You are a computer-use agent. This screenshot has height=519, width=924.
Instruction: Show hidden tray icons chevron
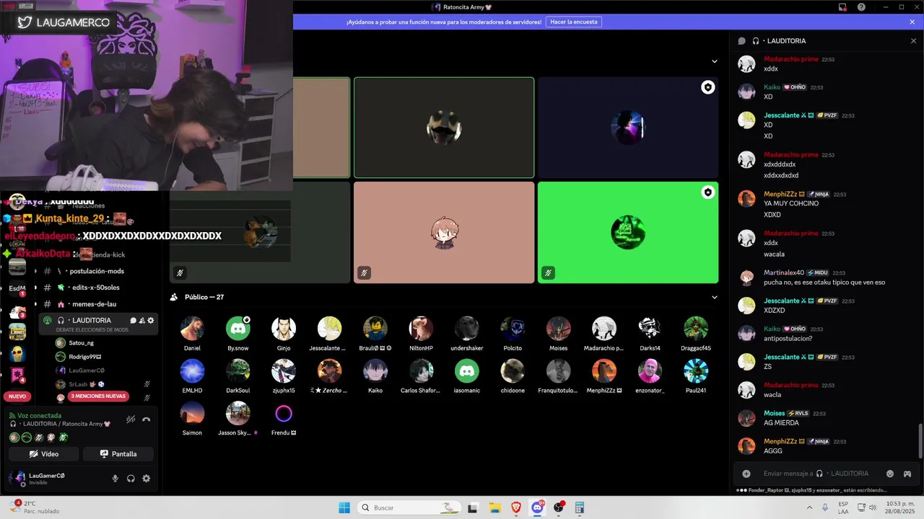[809, 507]
